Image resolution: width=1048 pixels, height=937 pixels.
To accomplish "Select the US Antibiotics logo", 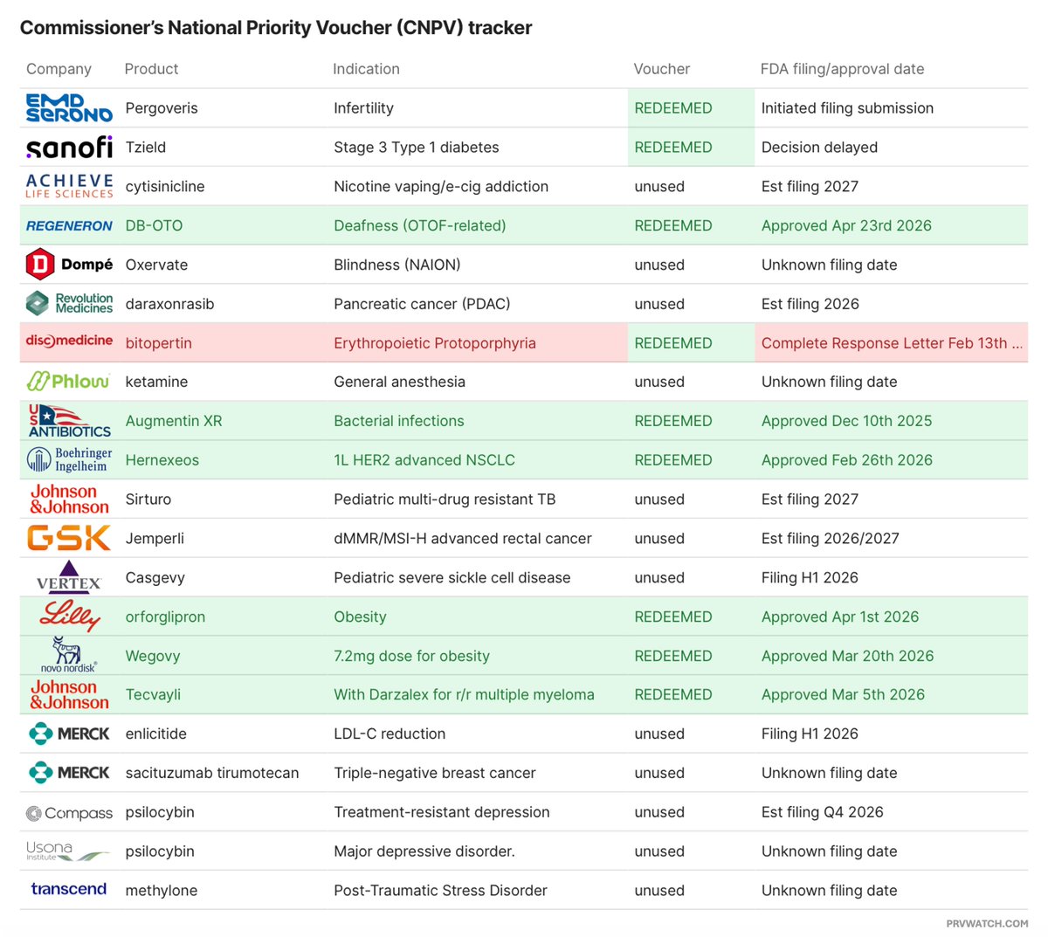I will point(69,420).
